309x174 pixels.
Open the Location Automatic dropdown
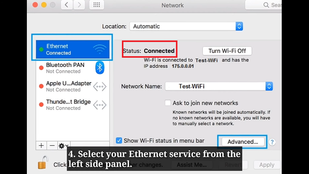(x=186, y=26)
